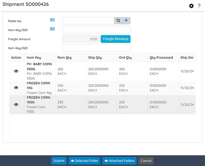The height and width of the screenshot is (166, 205).
Task: Cancel the shipment form
Action: [146, 161]
